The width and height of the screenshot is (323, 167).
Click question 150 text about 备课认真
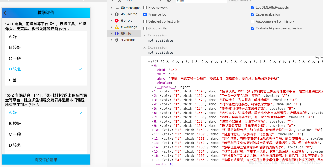click(x=46, y=100)
